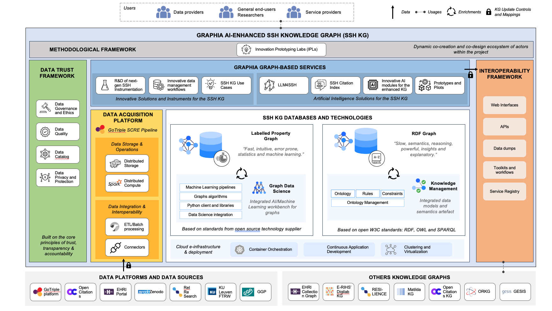This screenshot has height=311, width=552.
Task: Click the GoTriple SCRE Pipeline label
Action: (132, 130)
